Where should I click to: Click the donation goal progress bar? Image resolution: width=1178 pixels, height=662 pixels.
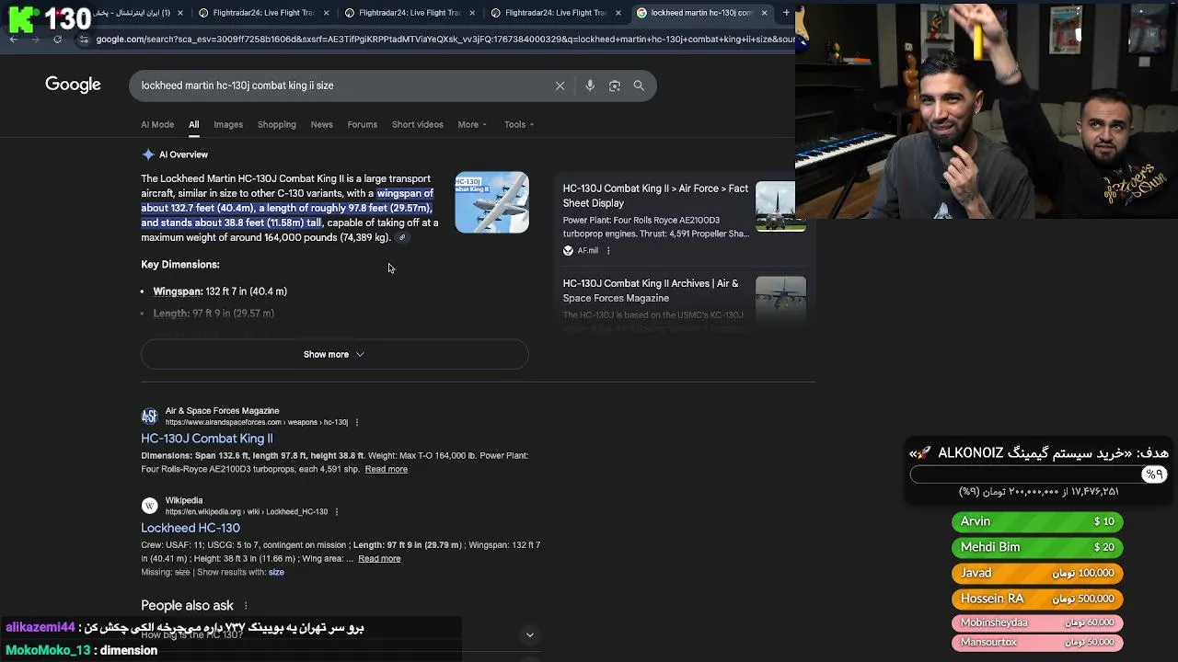pos(1037,474)
